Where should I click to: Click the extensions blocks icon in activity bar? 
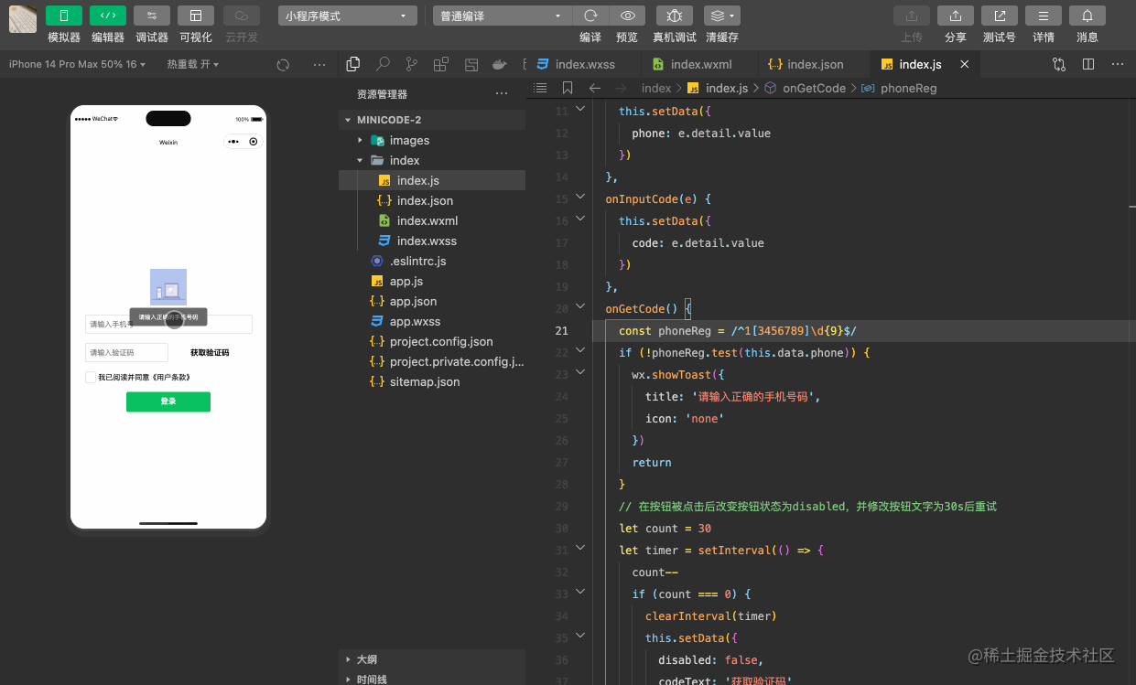pyautogui.click(x=441, y=64)
